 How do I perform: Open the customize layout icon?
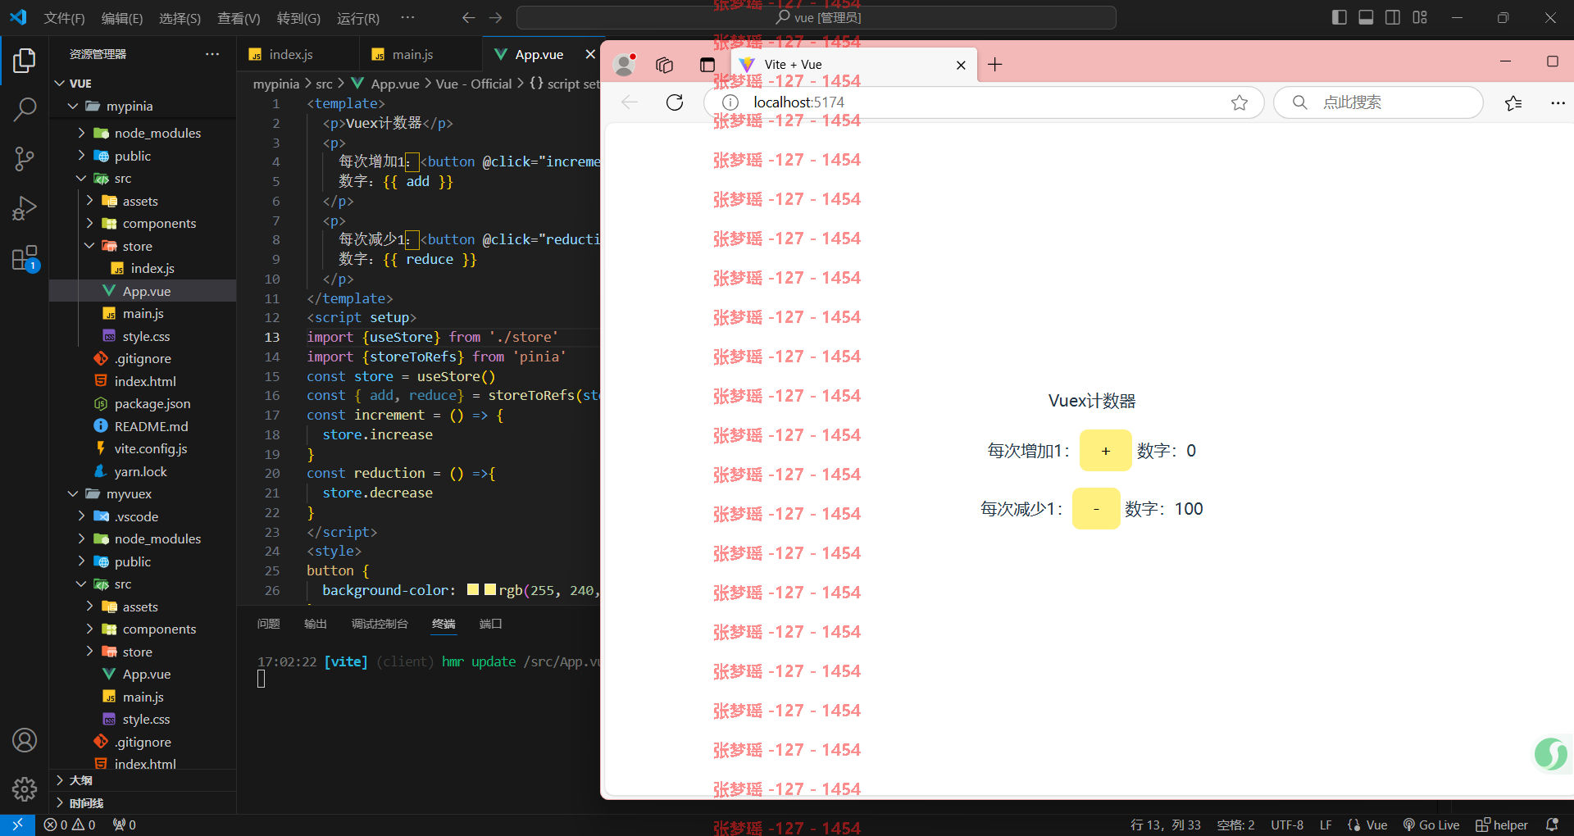point(1420,17)
